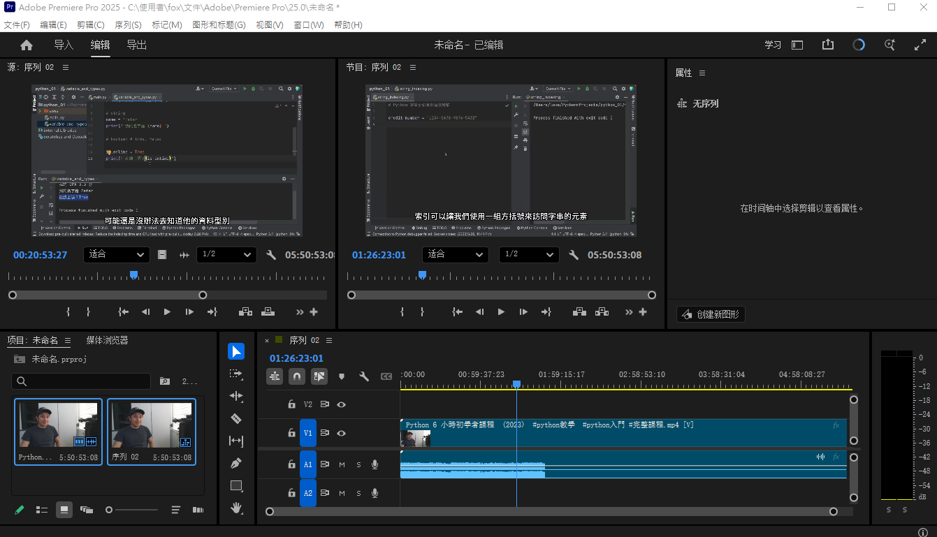This screenshot has height=537, width=937.
Task: Mute the A1 audio track
Action: click(342, 464)
